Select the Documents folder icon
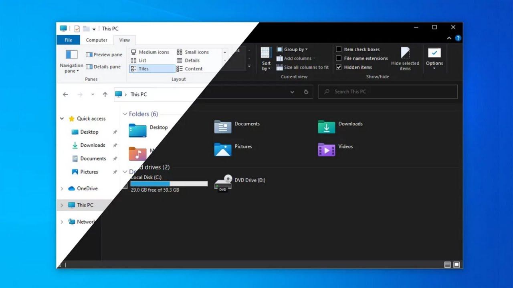 click(222, 126)
